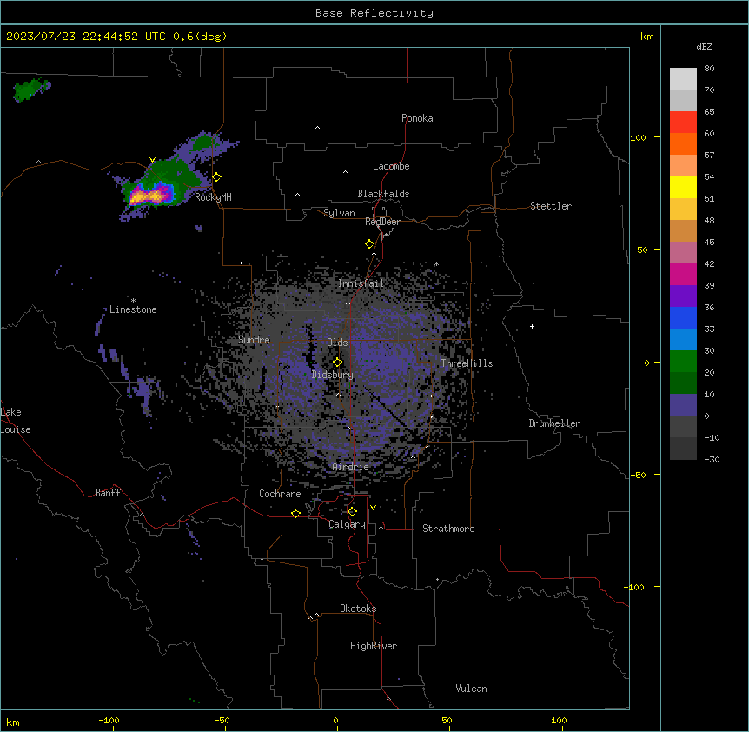
Task: Click the Stettler city label
Action: click(x=551, y=206)
